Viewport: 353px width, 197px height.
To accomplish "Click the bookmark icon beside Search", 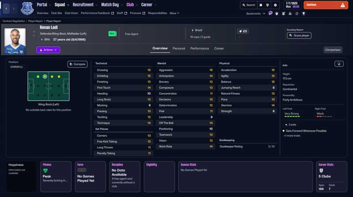I will [x=261, y=5].
